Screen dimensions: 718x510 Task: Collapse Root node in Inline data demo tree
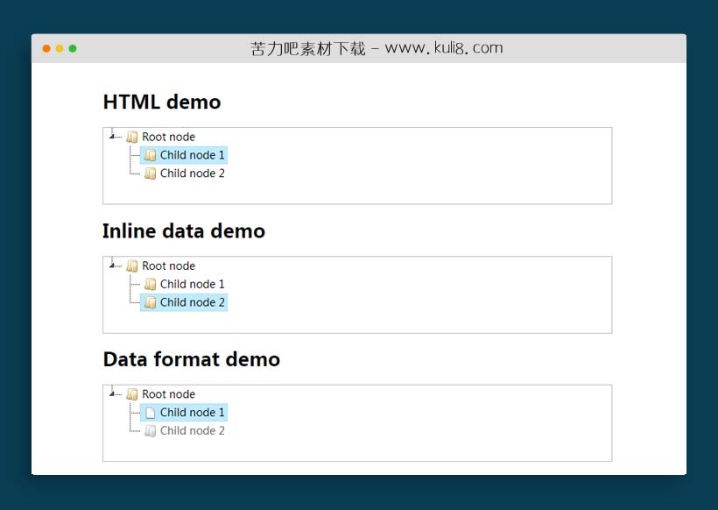(112, 266)
